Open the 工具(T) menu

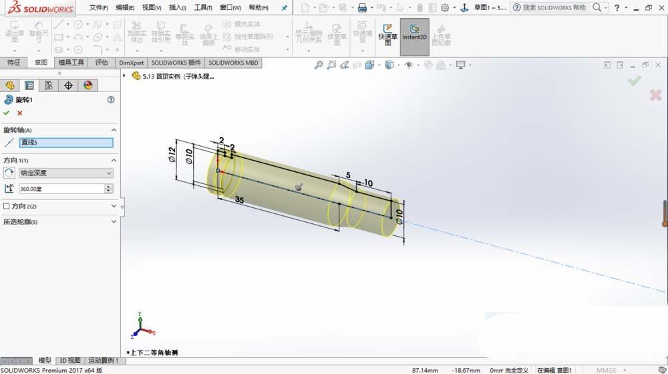(203, 7)
